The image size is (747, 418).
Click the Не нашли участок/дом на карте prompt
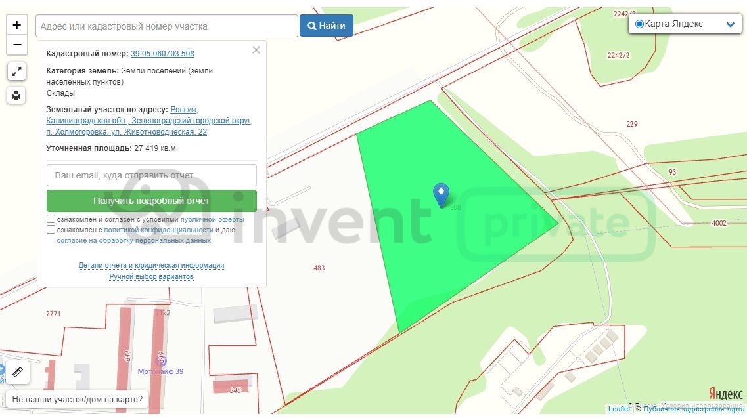(77, 398)
